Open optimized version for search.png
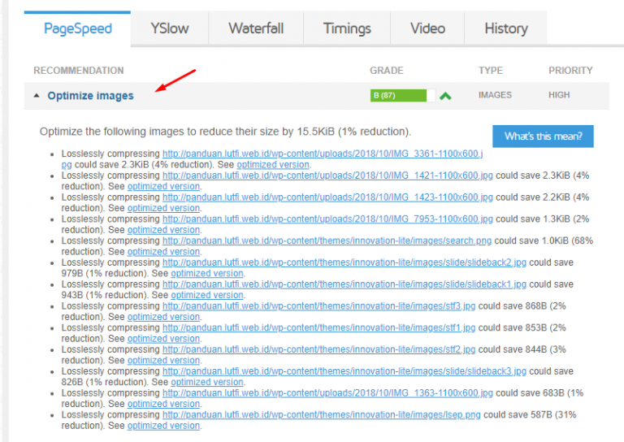 click(163, 252)
